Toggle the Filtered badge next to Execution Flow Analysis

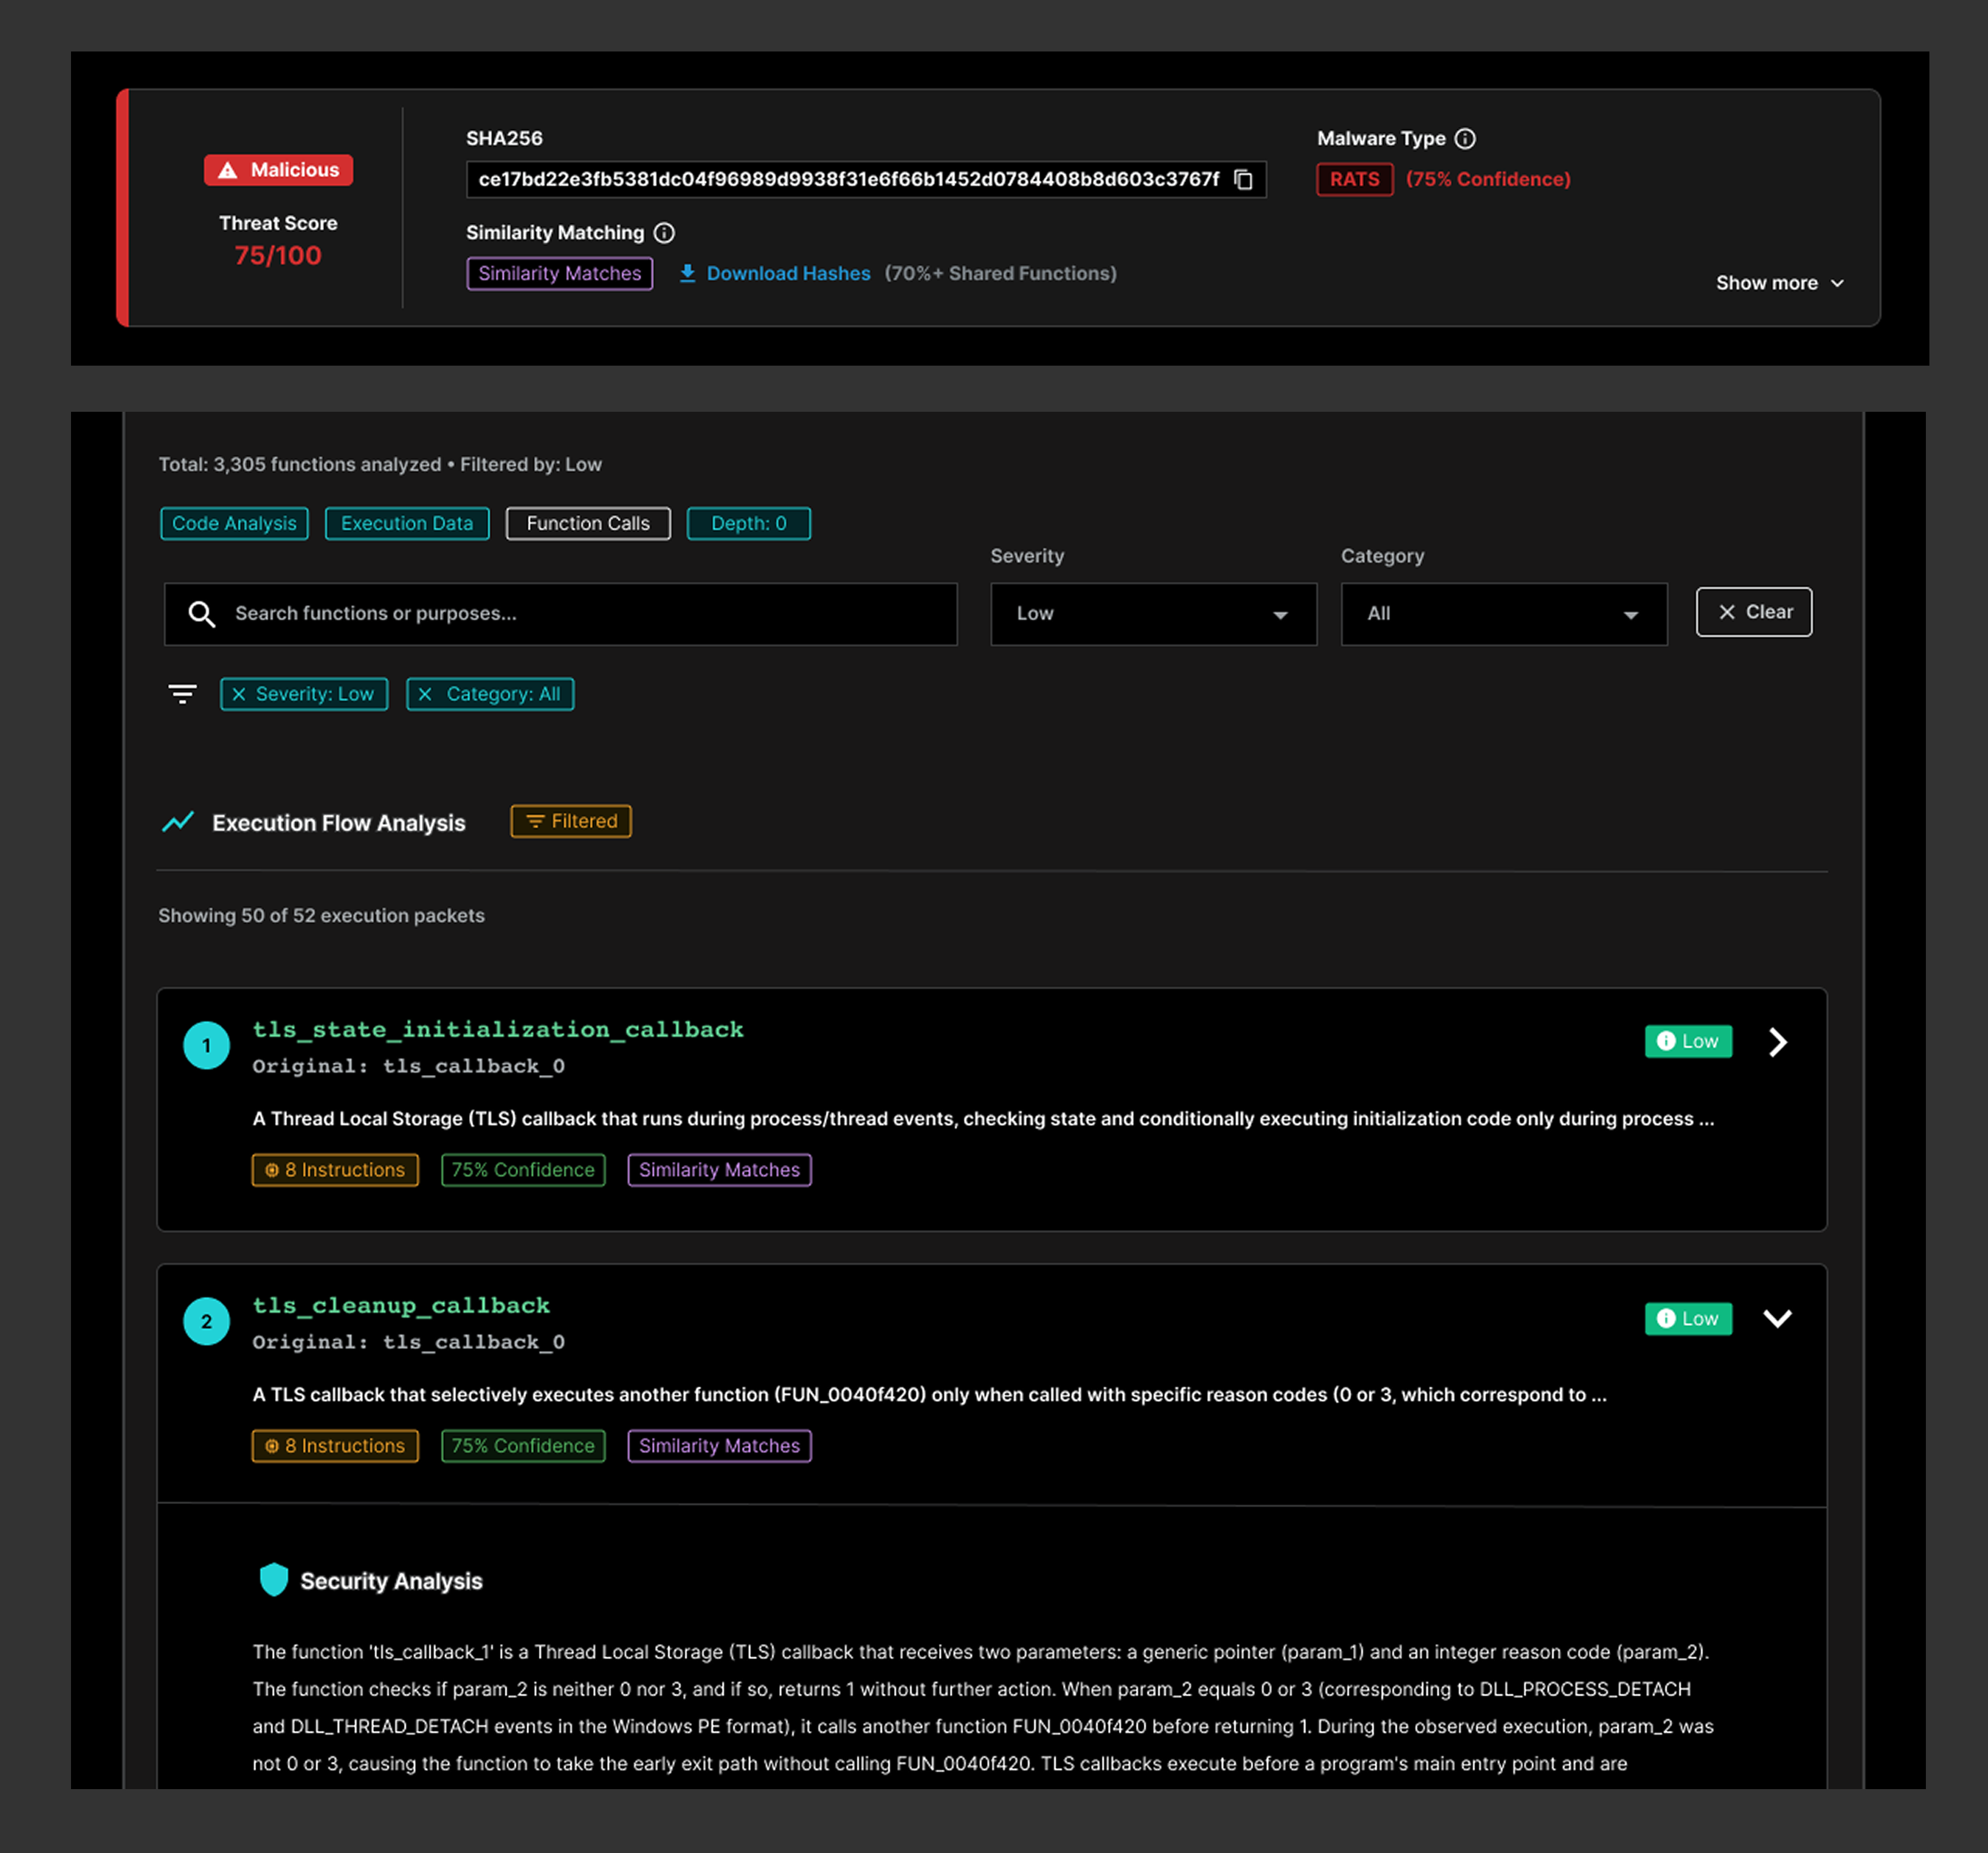[570, 821]
